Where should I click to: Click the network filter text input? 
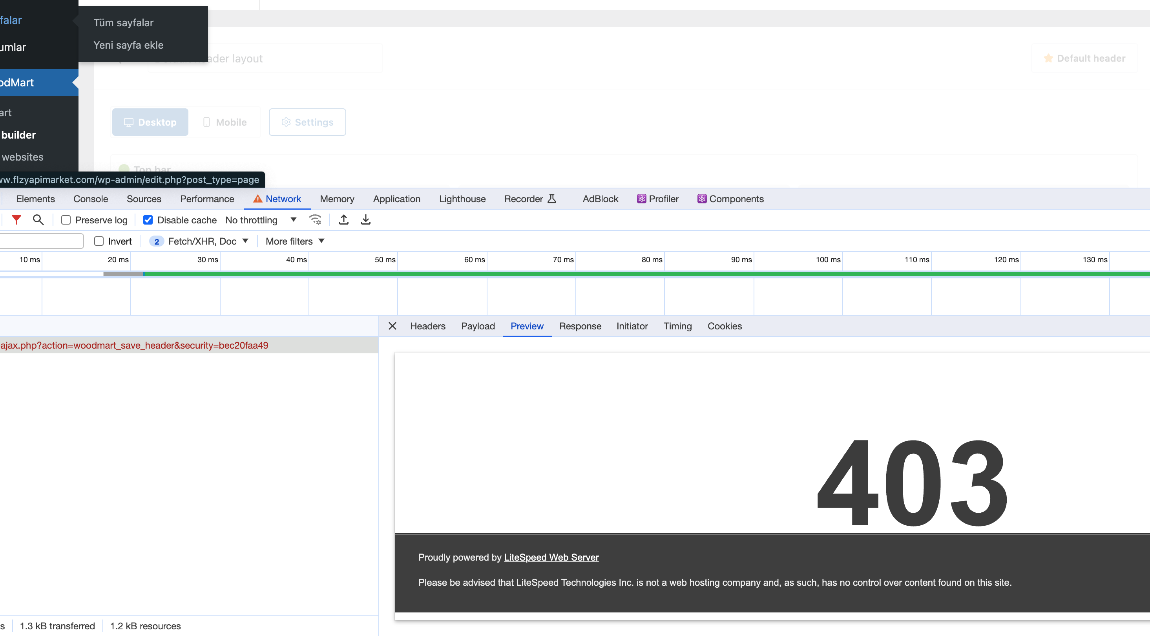click(x=41, y=241)
